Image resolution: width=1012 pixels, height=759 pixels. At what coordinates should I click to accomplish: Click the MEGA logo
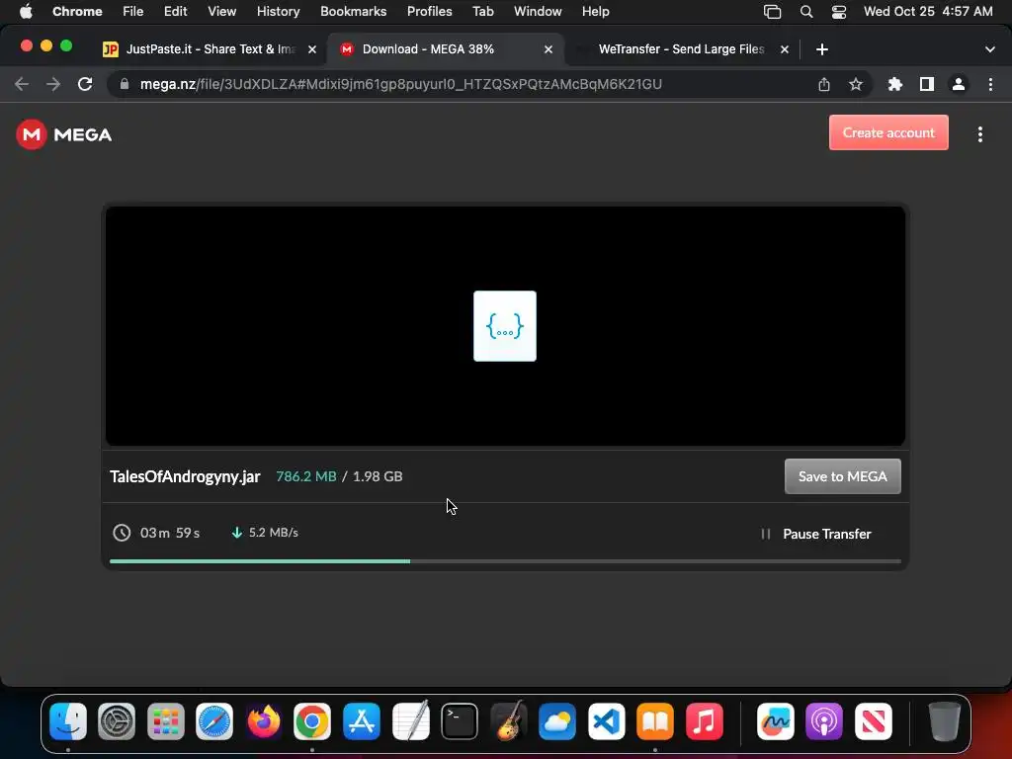(x=64, y=134)
